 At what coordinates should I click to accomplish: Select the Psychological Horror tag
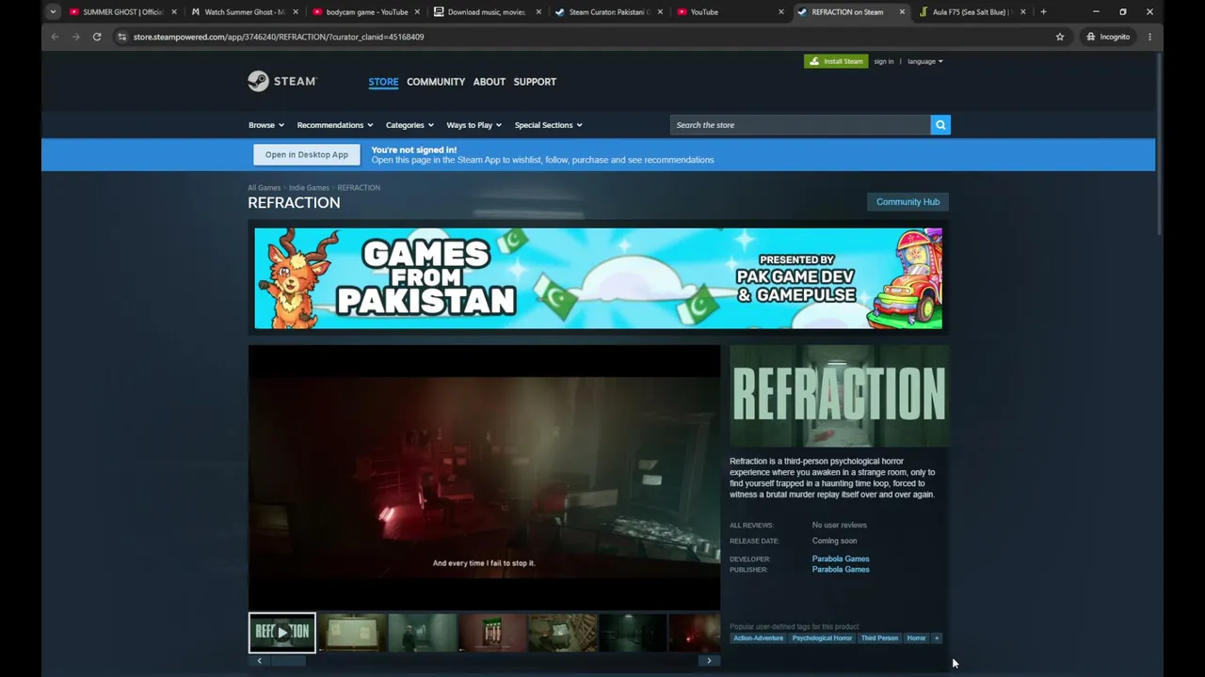point(822,638)
